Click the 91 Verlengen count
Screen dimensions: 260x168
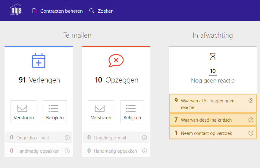[22, 80]
